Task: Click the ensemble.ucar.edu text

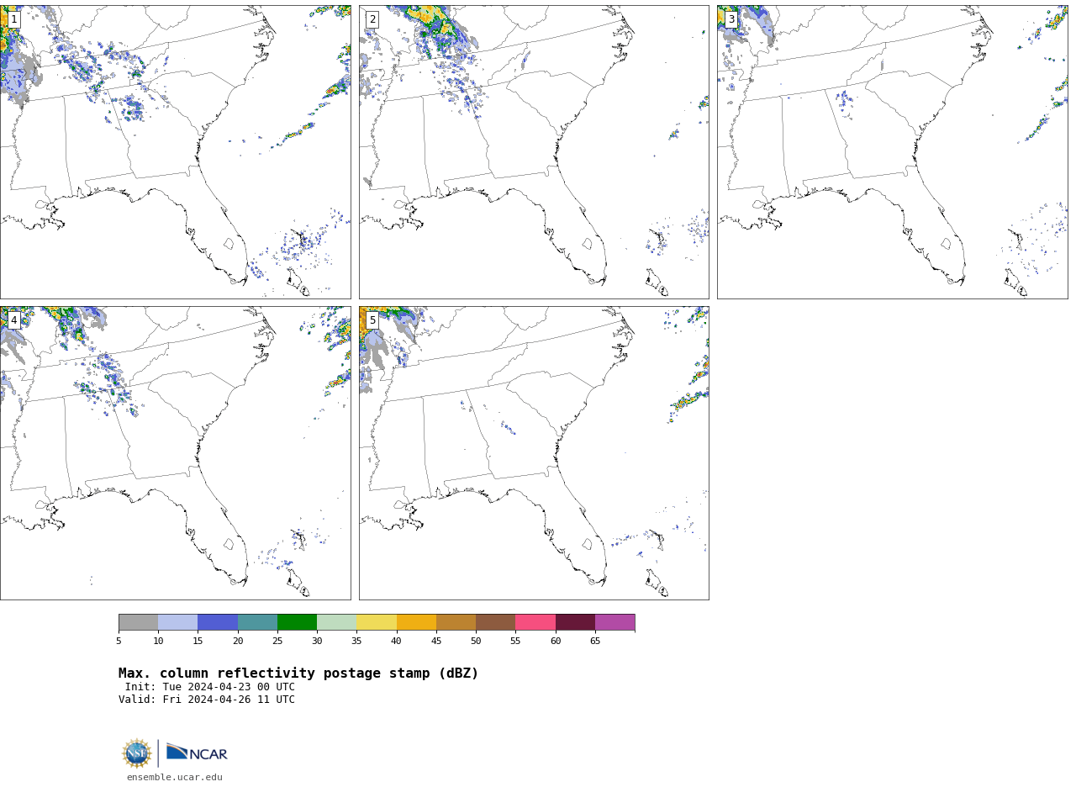Action: click(x=175, y=778)
